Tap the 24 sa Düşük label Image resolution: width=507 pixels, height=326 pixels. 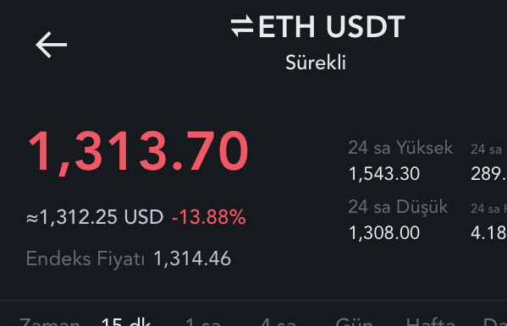pyautogui.click(x=398, y=207)
